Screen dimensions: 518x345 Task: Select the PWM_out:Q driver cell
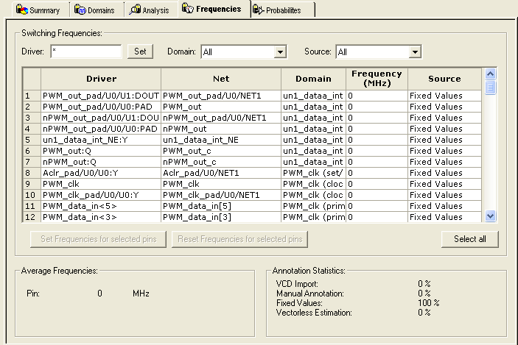[x=100, y=151]
